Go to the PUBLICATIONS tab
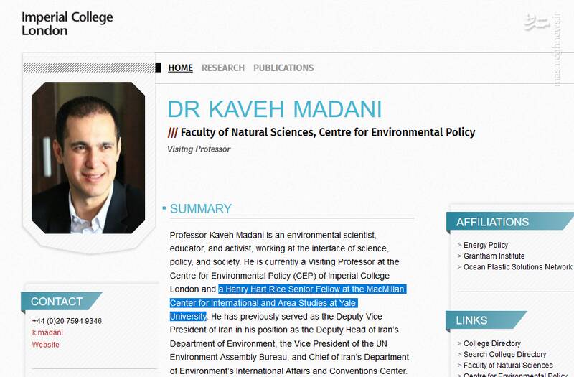Screen dimensions: 574x377 point(283,68)
